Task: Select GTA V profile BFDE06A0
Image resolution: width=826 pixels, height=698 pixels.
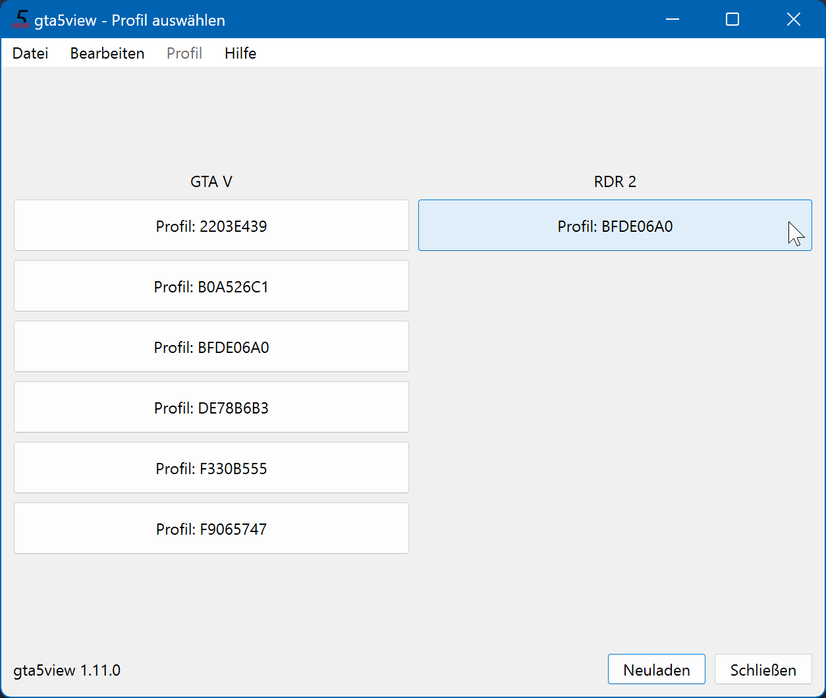Action: [x=211, y=347]
